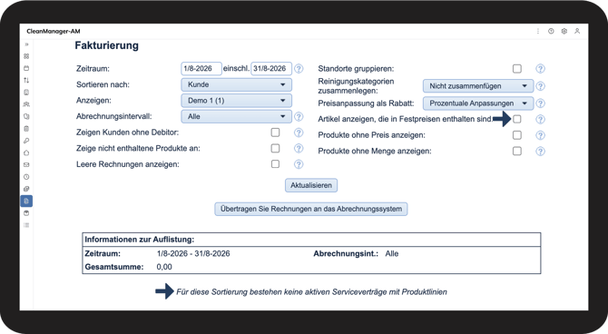Image resolution: width=608 pixels, height=334 pixels.
Task: Open the trash bin icon in sidebar
Action: coord(26,129)
